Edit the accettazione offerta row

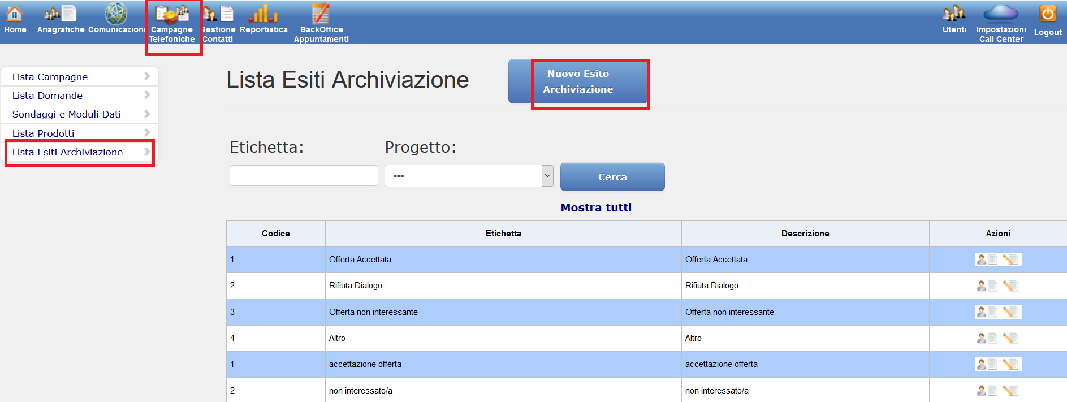click(x=1010, y=364)
